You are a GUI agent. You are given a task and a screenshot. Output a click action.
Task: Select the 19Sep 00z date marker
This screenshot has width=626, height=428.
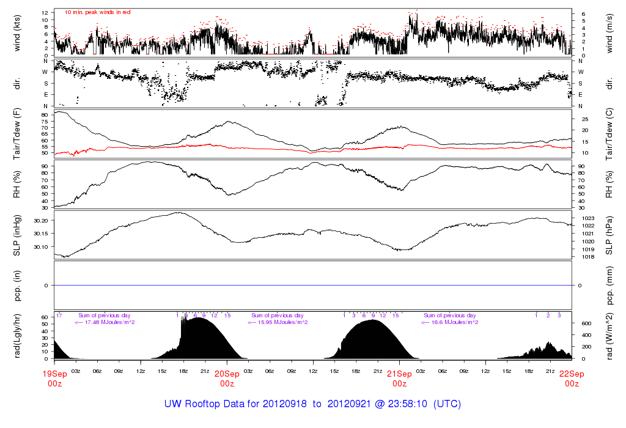click(54, 378)
